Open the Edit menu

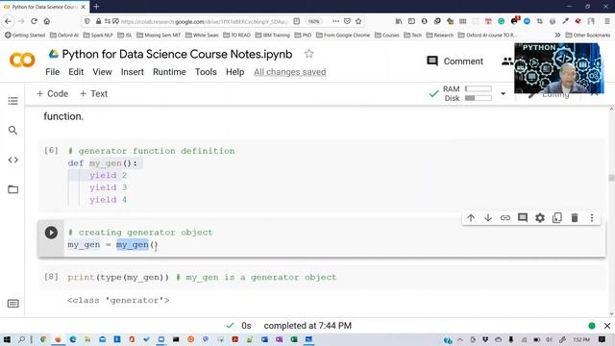coord(76,72)
